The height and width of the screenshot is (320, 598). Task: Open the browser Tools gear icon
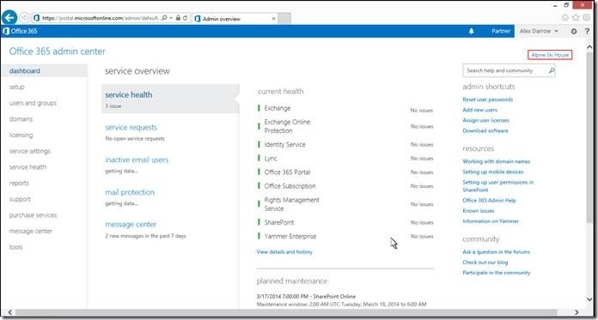pyautogui.click(x=587, y=17)
